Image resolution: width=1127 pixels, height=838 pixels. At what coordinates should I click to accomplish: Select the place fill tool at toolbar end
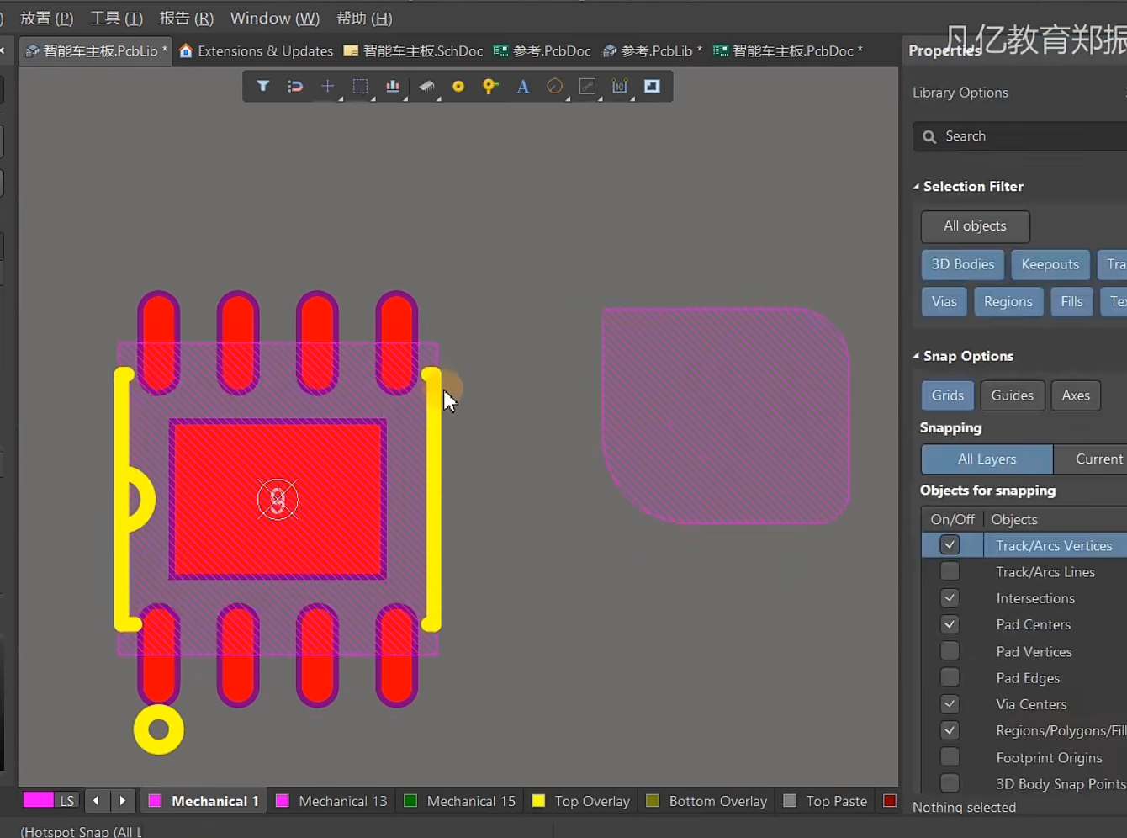[x=651, y=86]
